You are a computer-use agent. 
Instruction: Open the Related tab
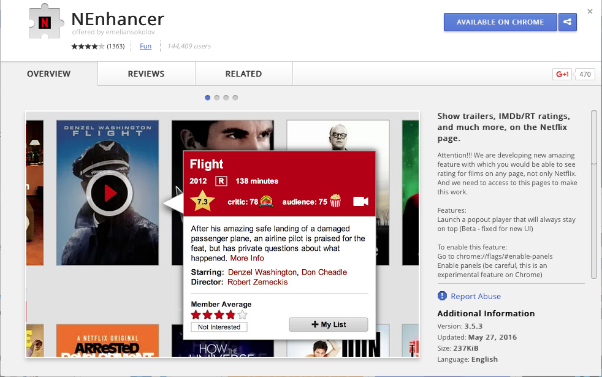(x=243, y=74)
